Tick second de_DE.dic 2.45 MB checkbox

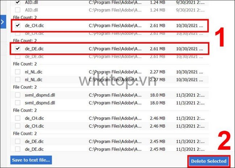pyautogui.click(x=18, y=149)
